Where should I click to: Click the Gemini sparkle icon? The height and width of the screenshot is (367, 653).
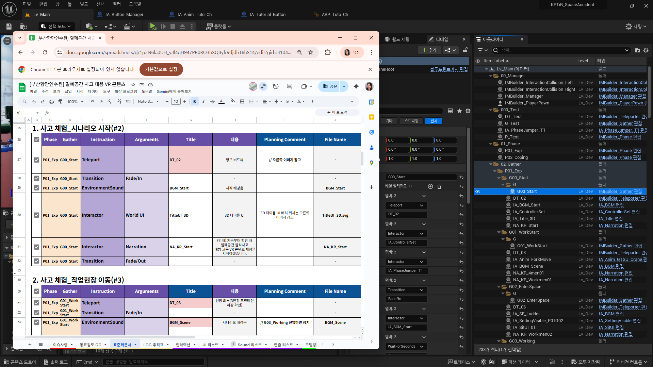pos(356,86)
